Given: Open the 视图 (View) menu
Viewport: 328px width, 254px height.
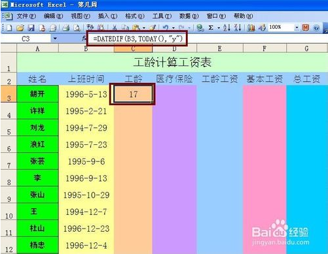Looking at the screenshot, I should click(81, 16).
